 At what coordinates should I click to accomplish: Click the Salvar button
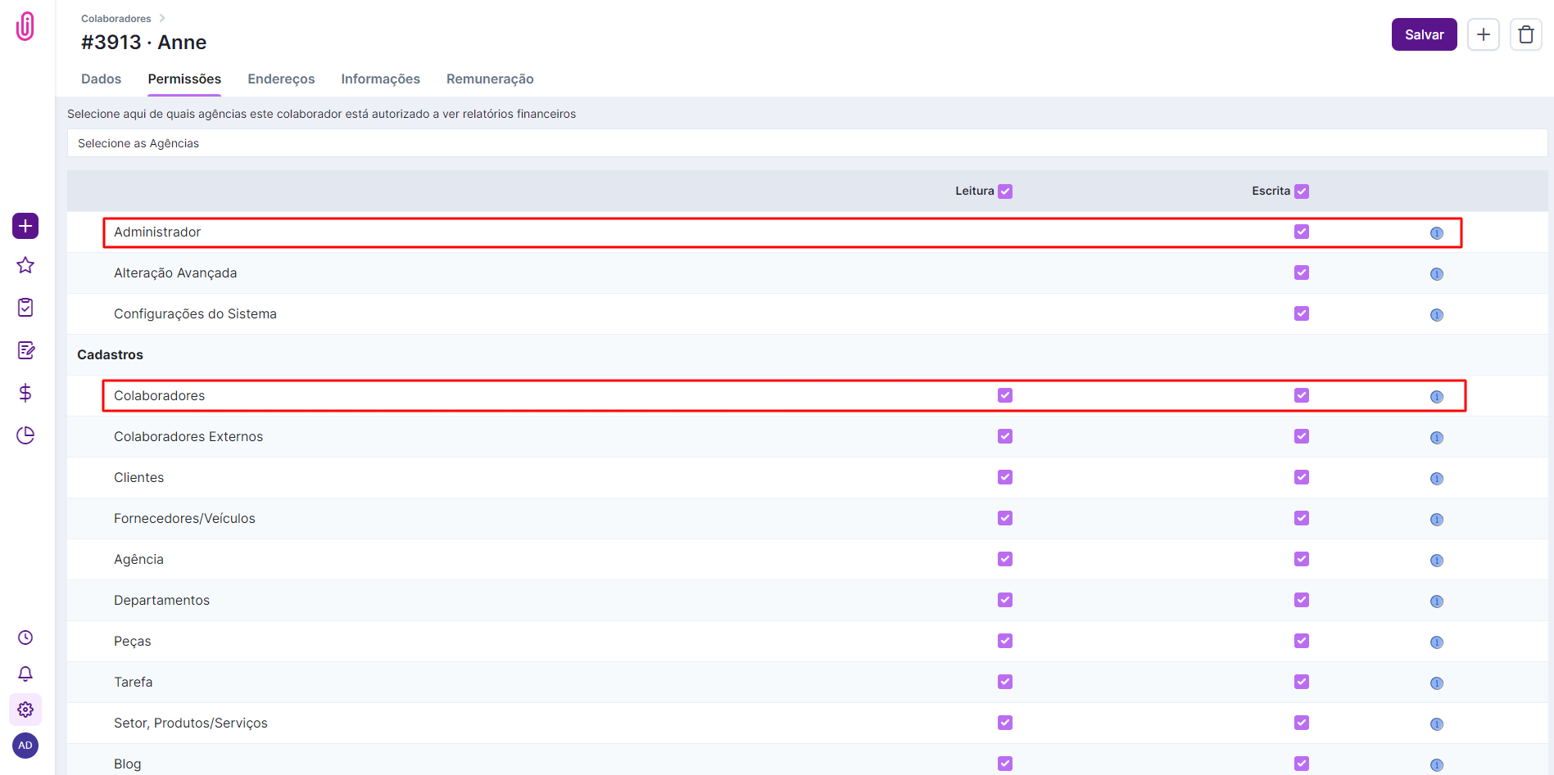(x=1424, y=34)
